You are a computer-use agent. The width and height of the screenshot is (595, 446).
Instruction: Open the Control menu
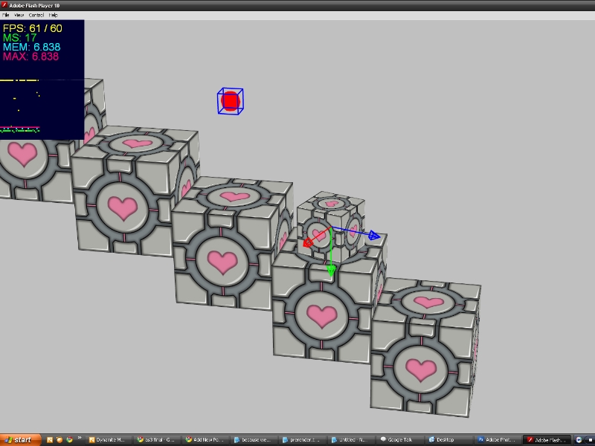(36, 13)
